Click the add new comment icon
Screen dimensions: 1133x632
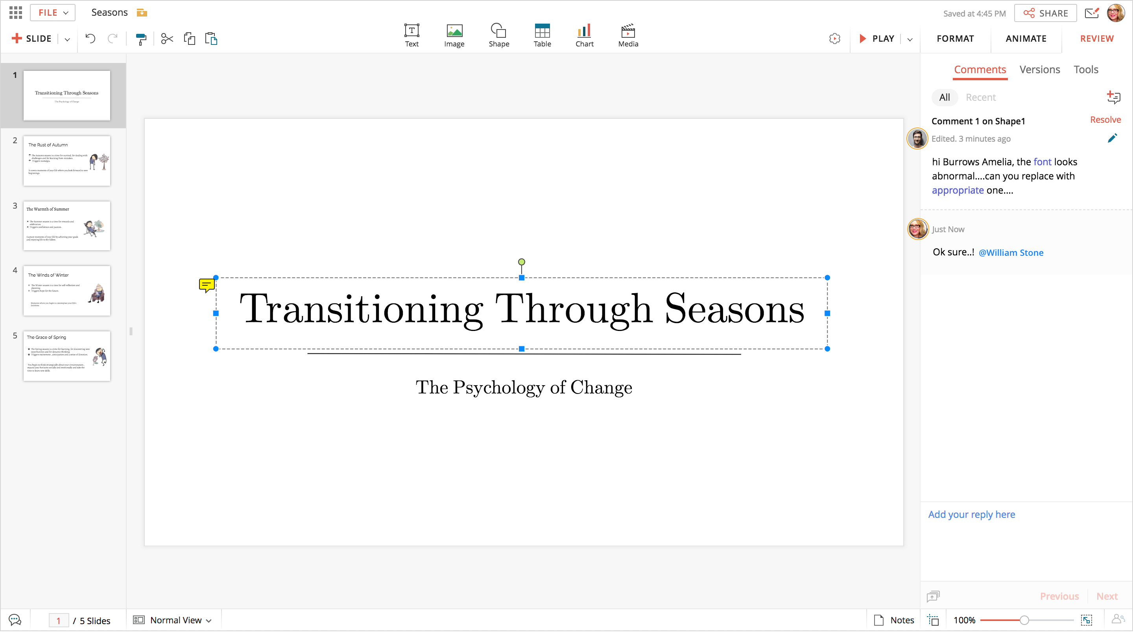[1113, 97]
